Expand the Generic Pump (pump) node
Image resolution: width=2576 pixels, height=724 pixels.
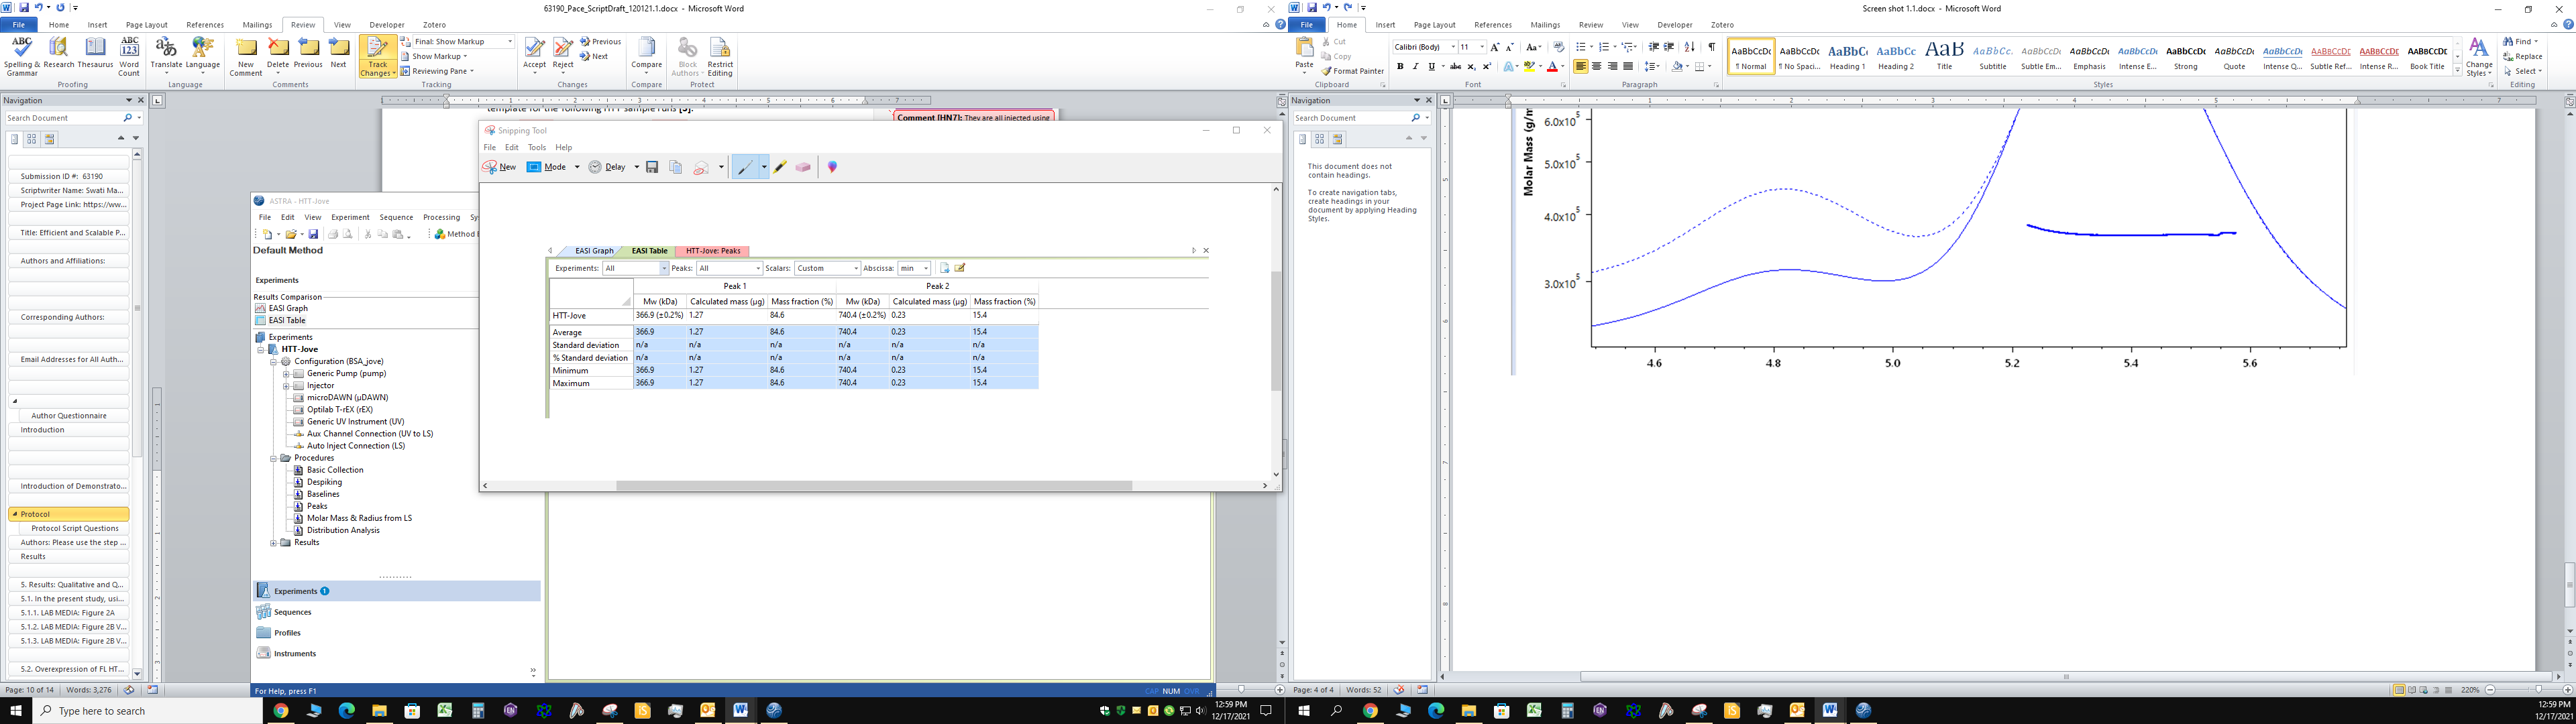[286, 374]
